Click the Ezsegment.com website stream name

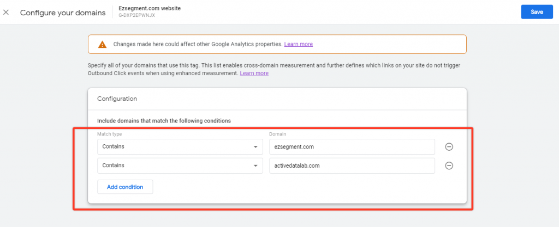pos(150,8)
